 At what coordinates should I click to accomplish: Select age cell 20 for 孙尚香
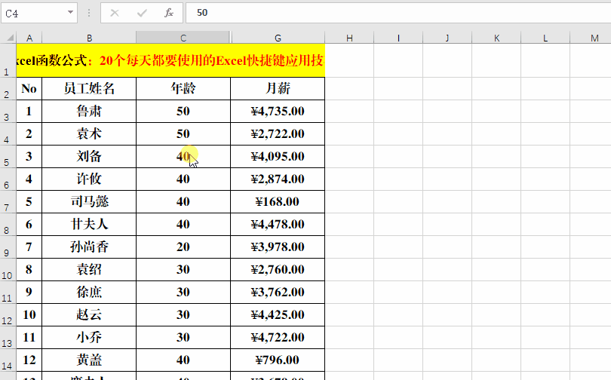[x=183, y=247]
